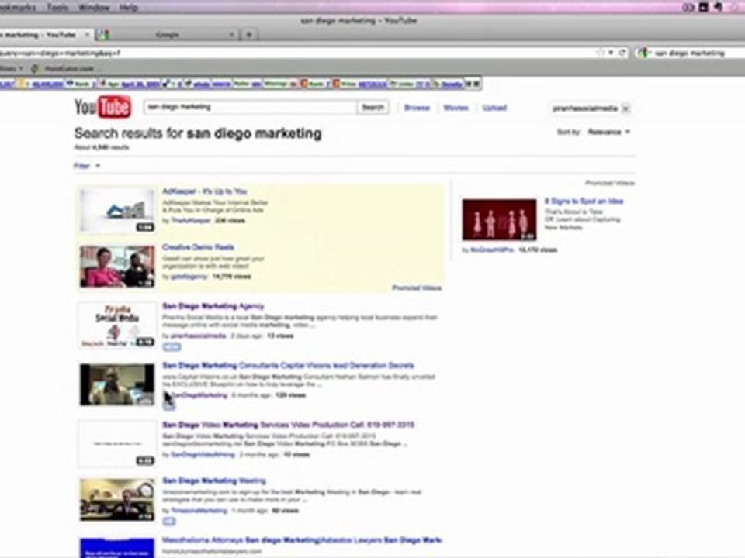
Task: Open the Creative Demo Reels video title
Action: tap(198, 246)
